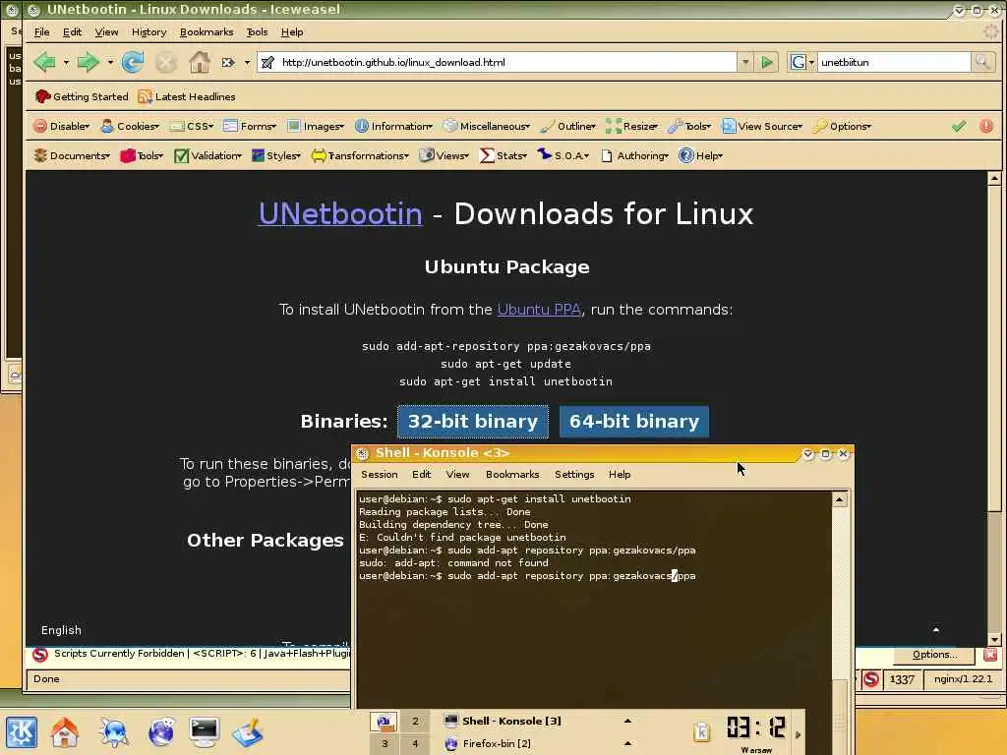Open Konsole Session menu
The image size is (1007, 755).
pos(379,474)
